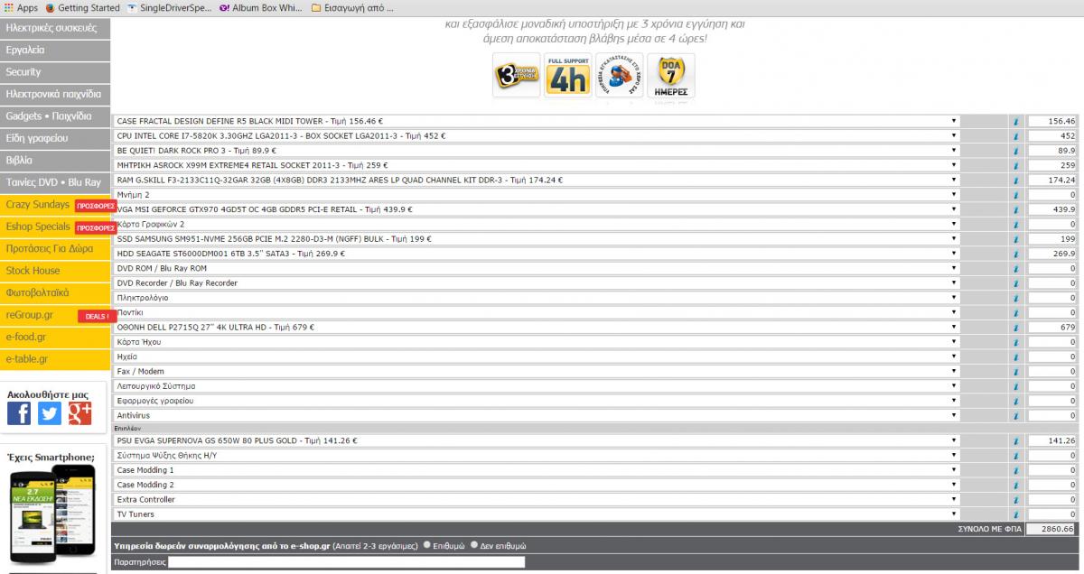Click info icon for ASRock X99M motherboard row
Screen dimensions: 1084x574
[x=1015, y=165]
